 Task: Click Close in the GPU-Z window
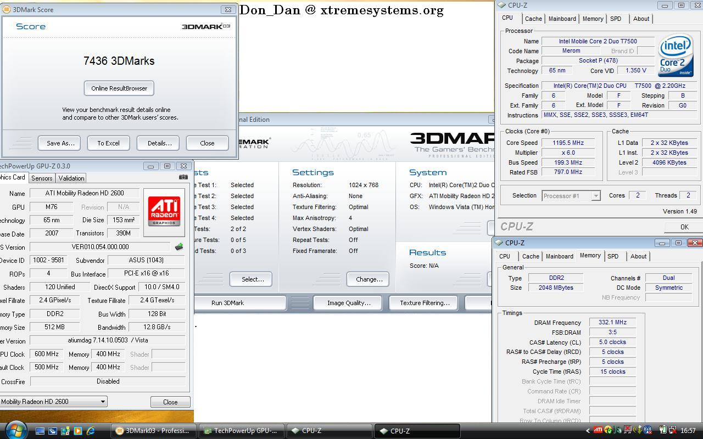coord(170,402)
